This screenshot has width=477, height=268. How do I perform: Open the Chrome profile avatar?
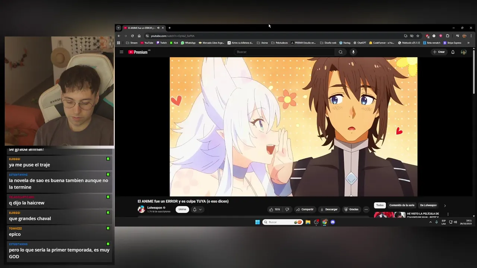pos(464,36)
